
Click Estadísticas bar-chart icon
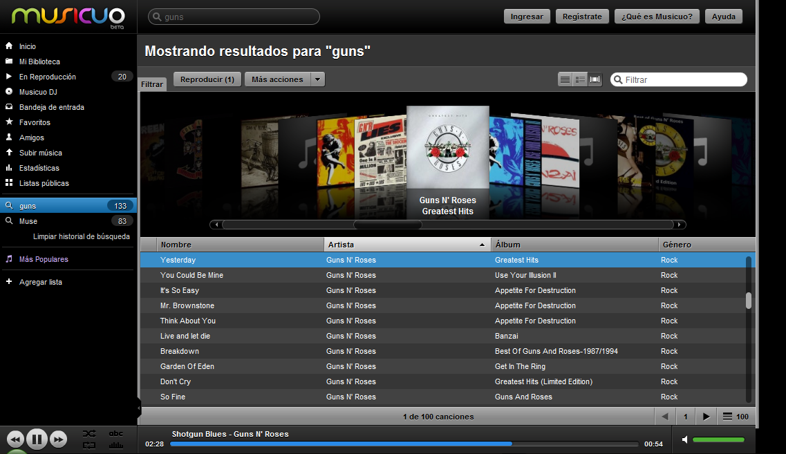tap(9, 168)
